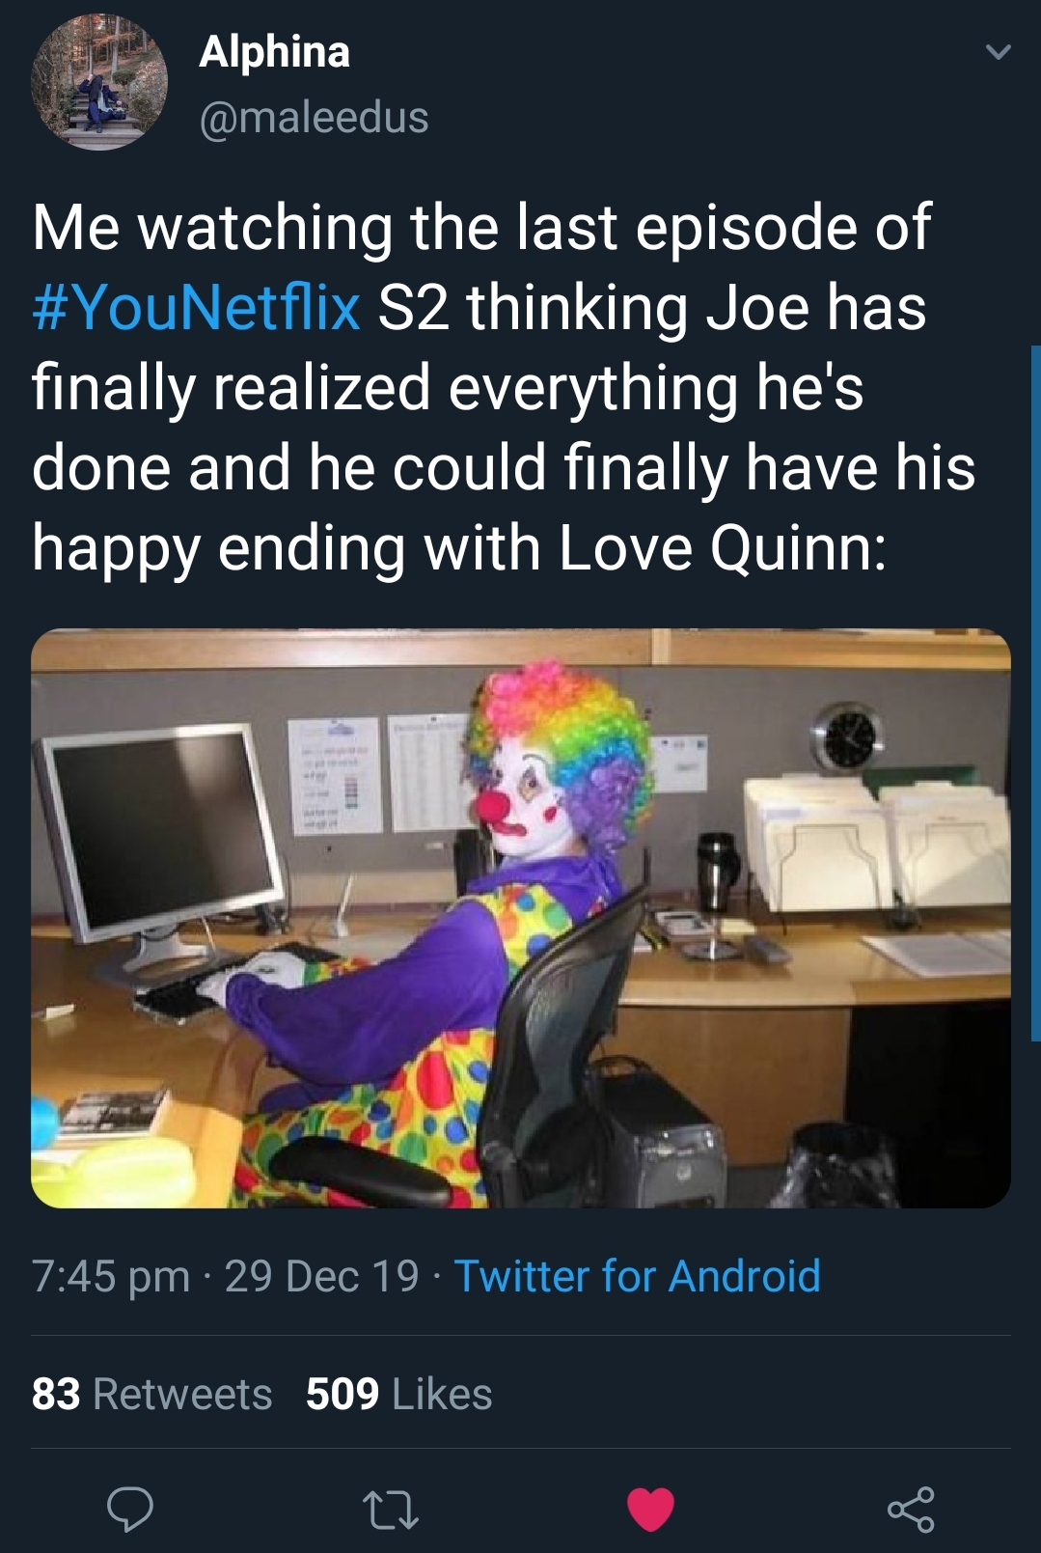Tap the 7:45 pm timestamp

tap(111, 1276)
